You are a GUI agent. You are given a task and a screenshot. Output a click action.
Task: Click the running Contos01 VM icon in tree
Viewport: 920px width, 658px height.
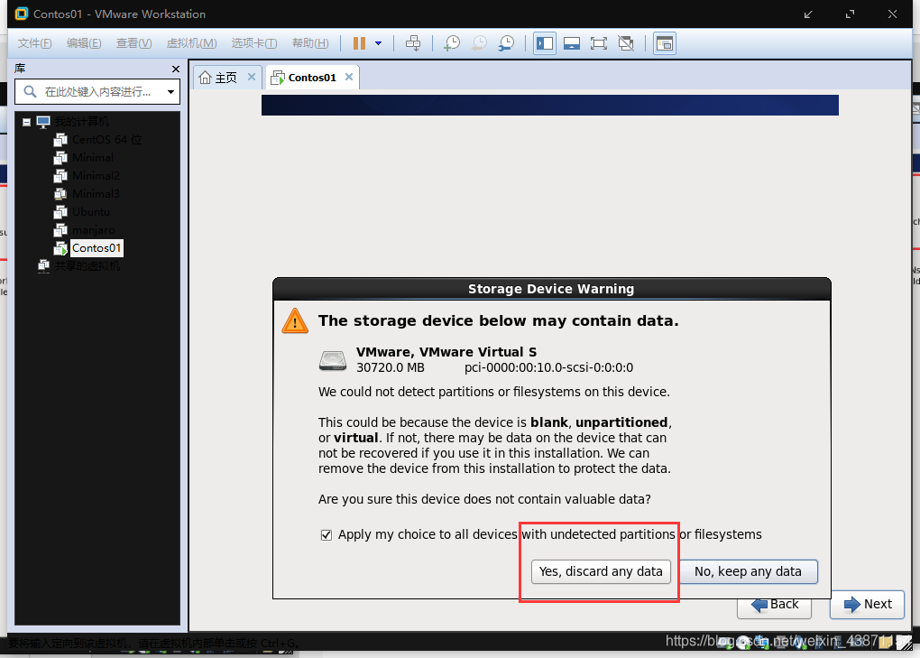tap(60, 248)
